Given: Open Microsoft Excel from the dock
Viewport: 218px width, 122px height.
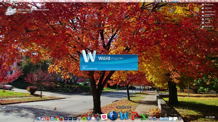Looking at the screenshot, I should 144,117.
